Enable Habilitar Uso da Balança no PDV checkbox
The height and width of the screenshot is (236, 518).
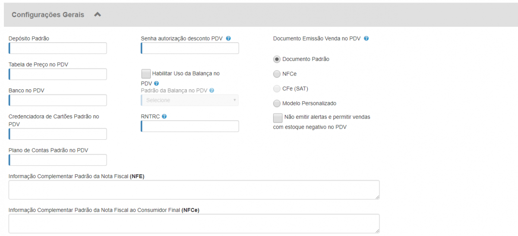pyautogui.click(x=146, y=74)
